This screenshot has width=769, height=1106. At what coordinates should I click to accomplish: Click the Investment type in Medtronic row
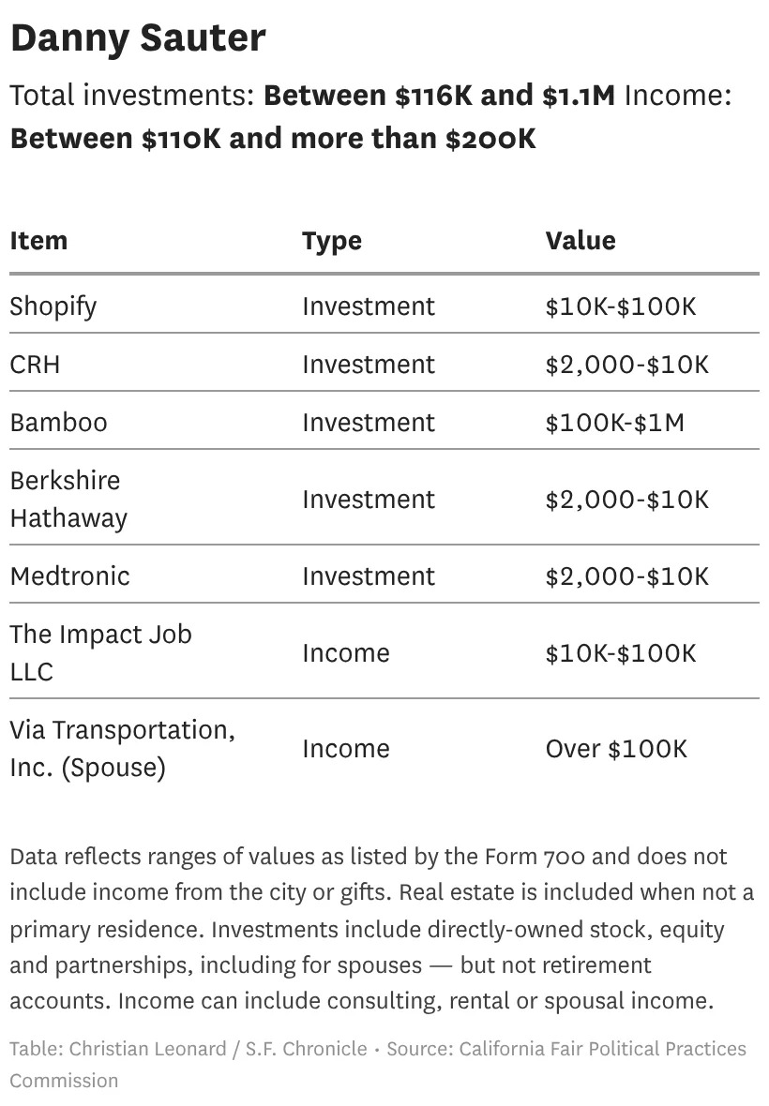tap(369, 575)
